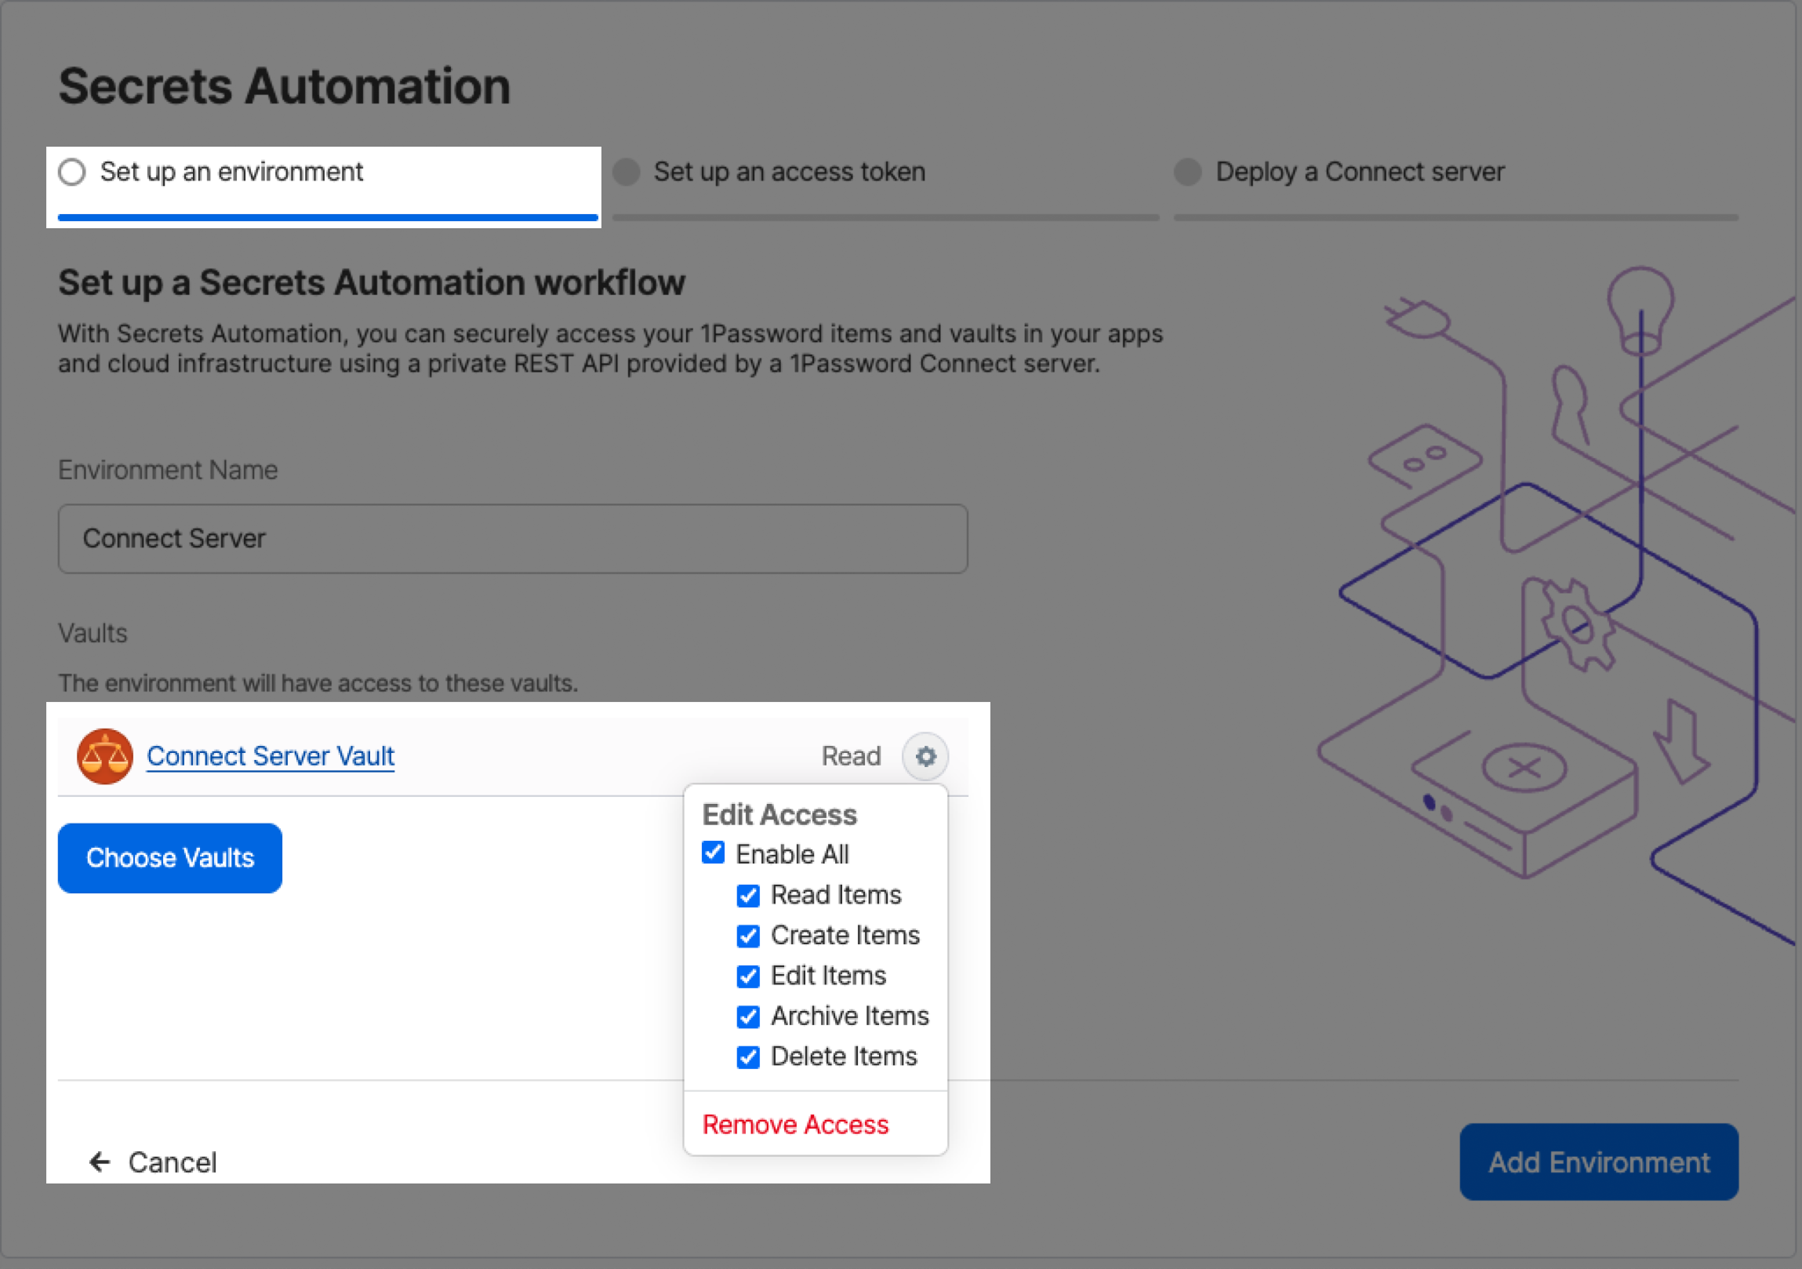Select the Set up an environment radio circle
Image resolution: width=1802 pixels, height=1269 pixels.
(71, 171)
